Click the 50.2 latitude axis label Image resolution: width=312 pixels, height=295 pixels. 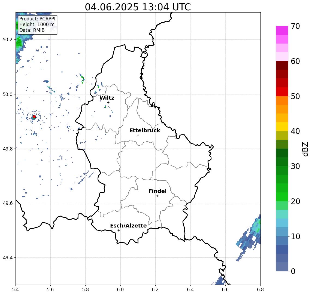click(8, 39)
